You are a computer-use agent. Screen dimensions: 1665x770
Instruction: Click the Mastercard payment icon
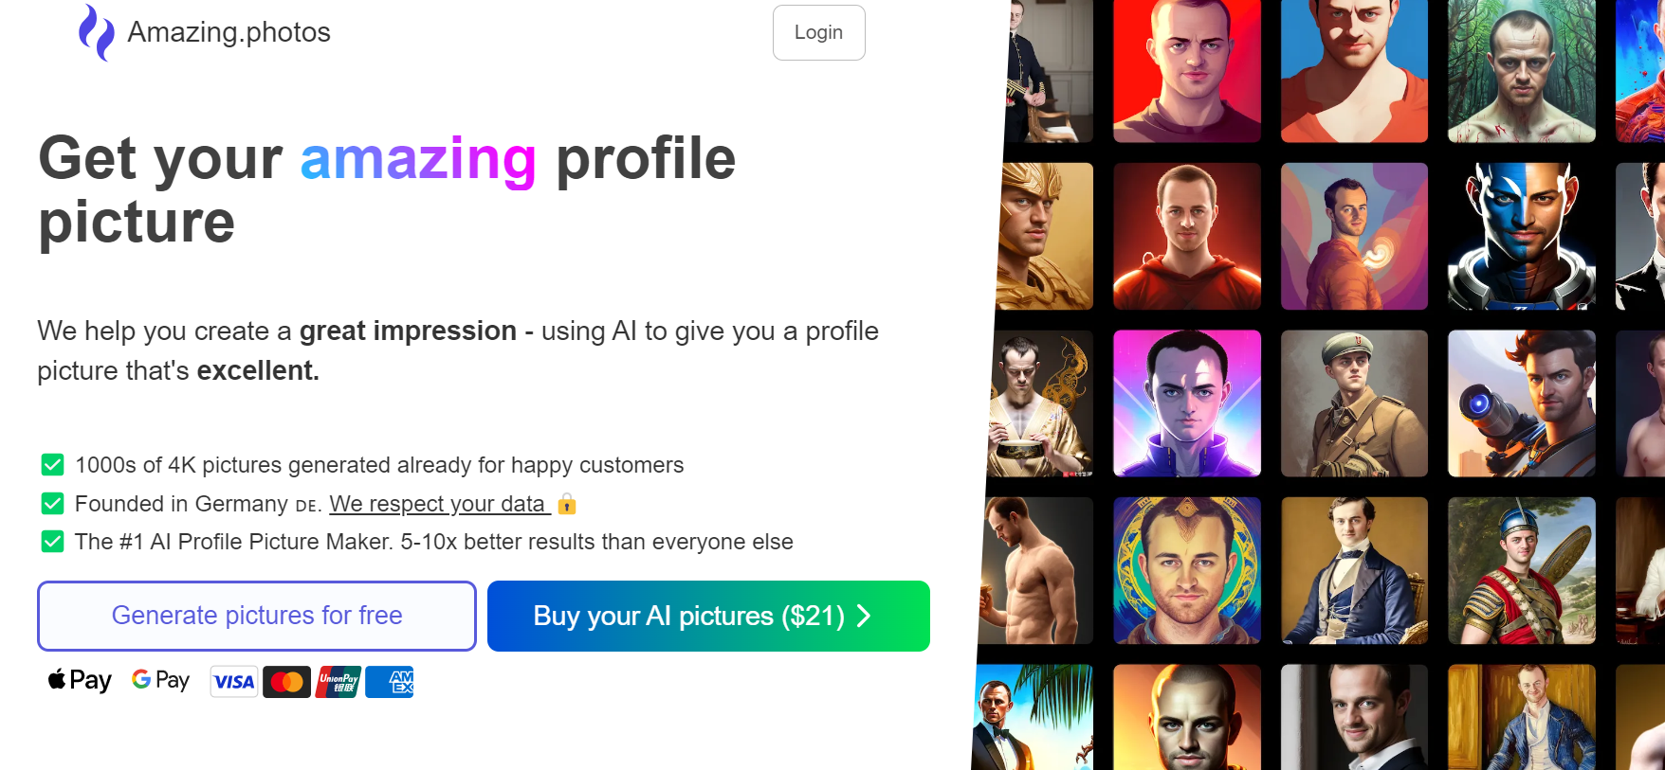click(287, 681)
